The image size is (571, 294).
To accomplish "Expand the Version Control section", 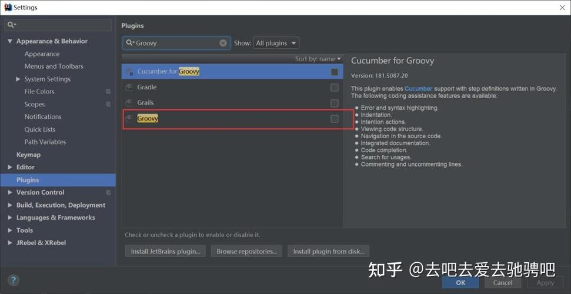I will click(x=10, y=192).
